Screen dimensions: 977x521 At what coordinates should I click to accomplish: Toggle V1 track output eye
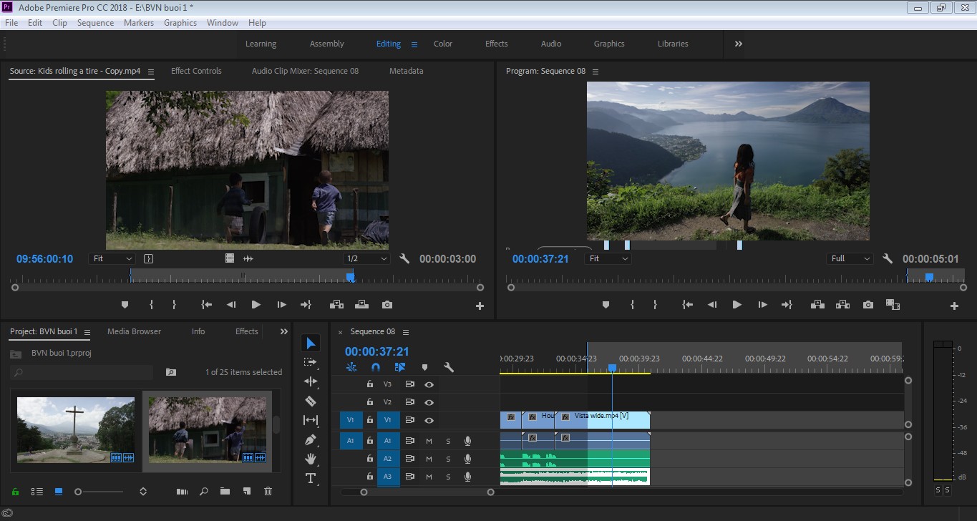(x=429, y=421)
